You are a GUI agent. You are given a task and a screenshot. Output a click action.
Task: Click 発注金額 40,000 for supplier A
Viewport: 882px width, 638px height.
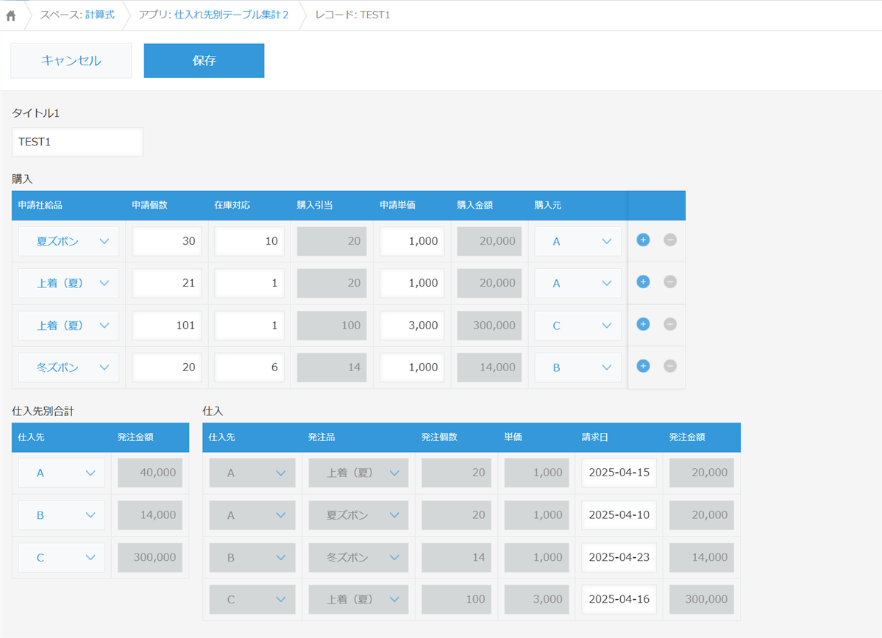150,473
